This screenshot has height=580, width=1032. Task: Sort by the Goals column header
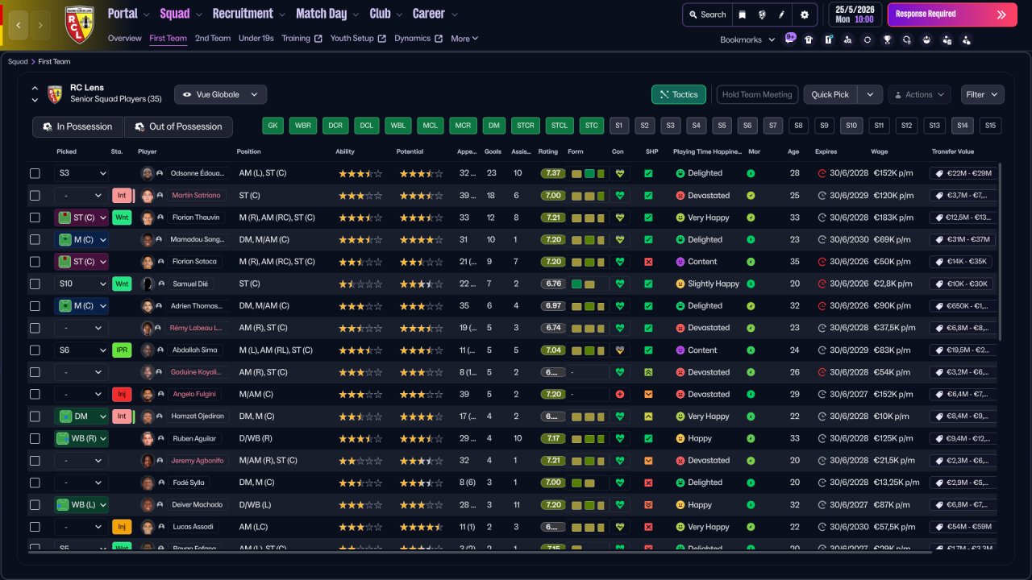point(493,151)
